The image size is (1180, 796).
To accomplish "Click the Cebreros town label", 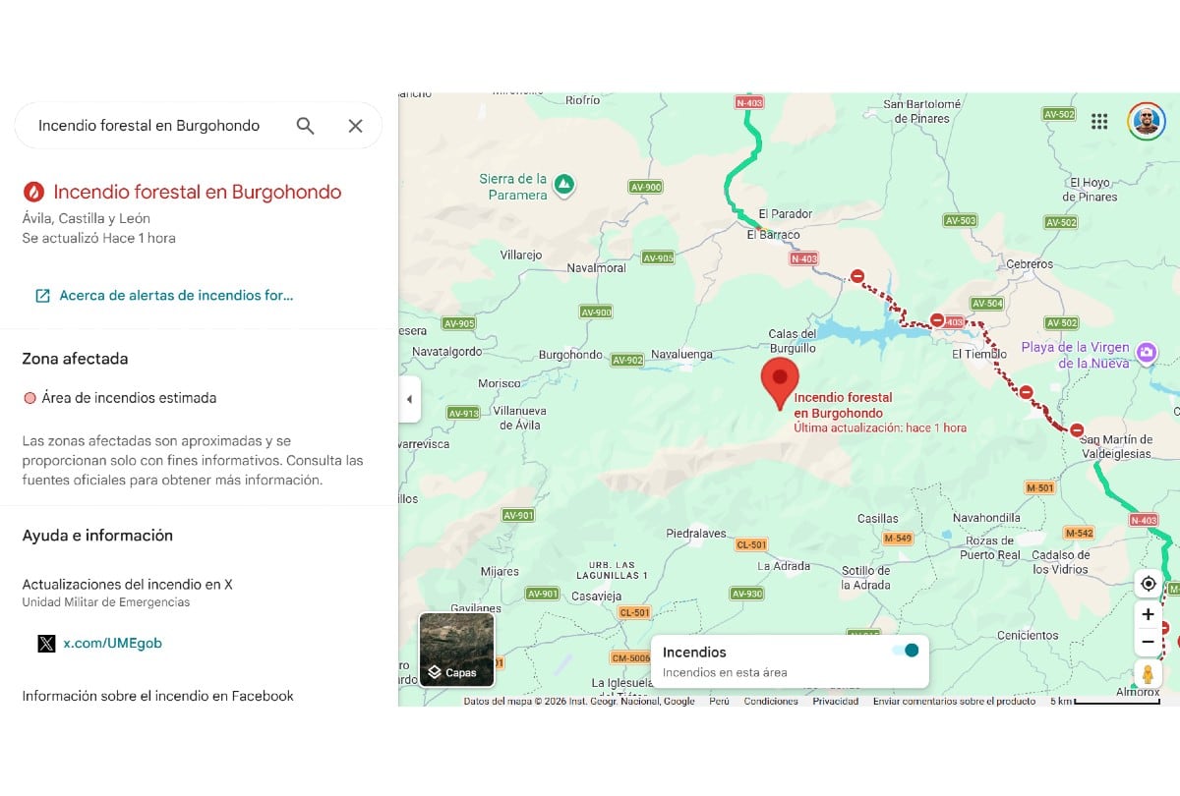I will (1030, 264).
